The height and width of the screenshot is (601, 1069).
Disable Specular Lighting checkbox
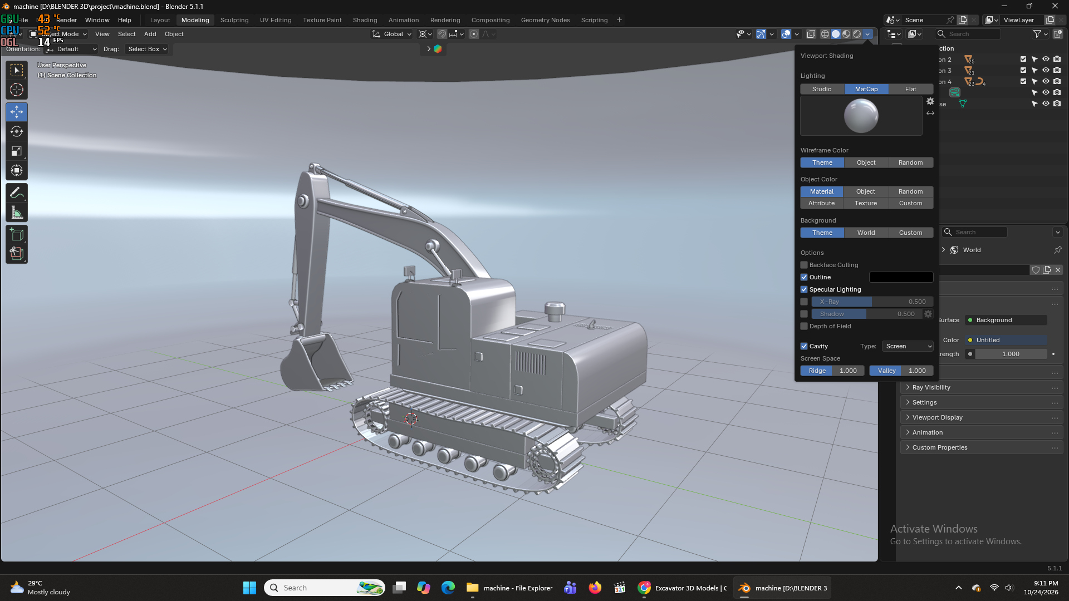(804, 289)
